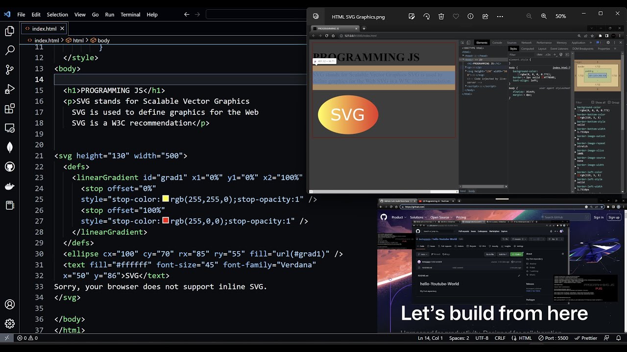Screen dimensions: 627x352
Task: Click html breadcrumb segment
Action: pyautogui.click(x=78, y=41)
